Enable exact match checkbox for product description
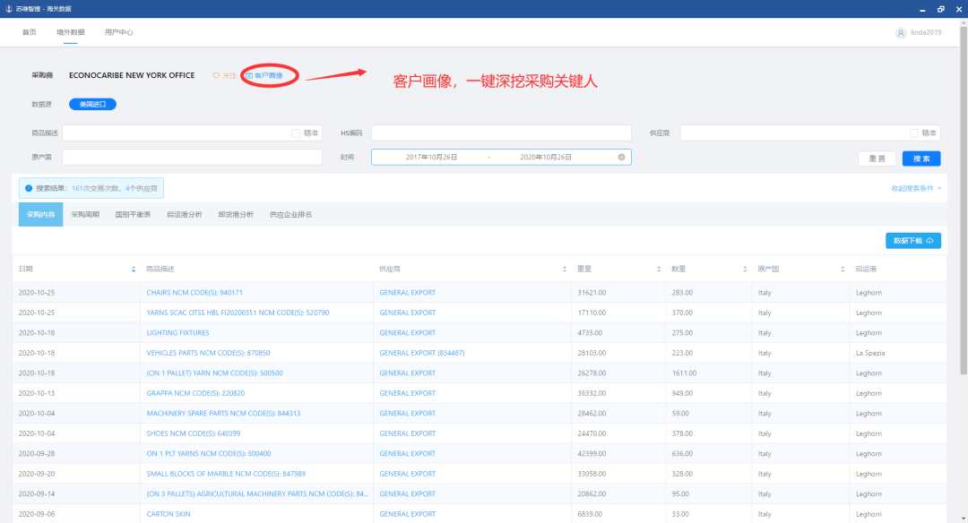 coord(296,133)
